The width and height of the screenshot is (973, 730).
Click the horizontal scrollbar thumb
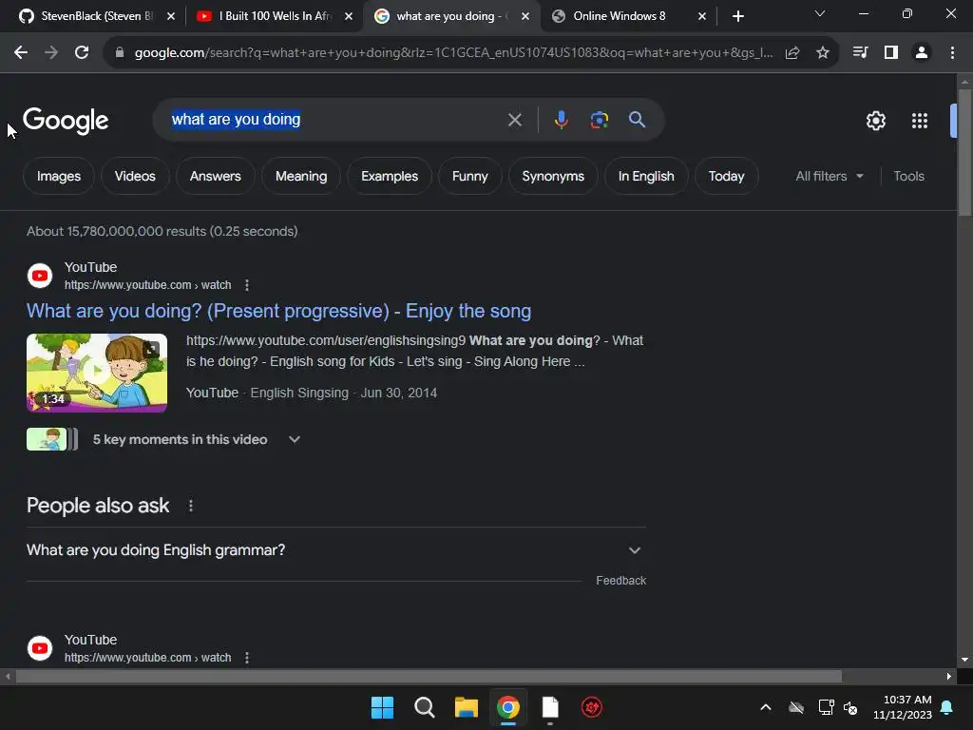point(429,676)
